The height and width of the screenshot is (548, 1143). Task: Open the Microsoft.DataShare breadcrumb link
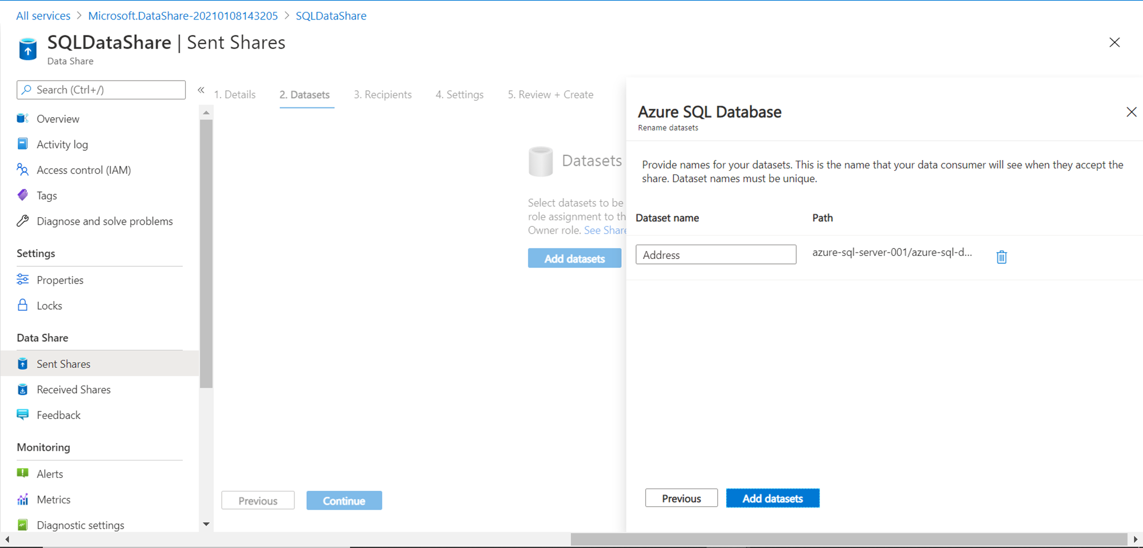pos(183,16)
